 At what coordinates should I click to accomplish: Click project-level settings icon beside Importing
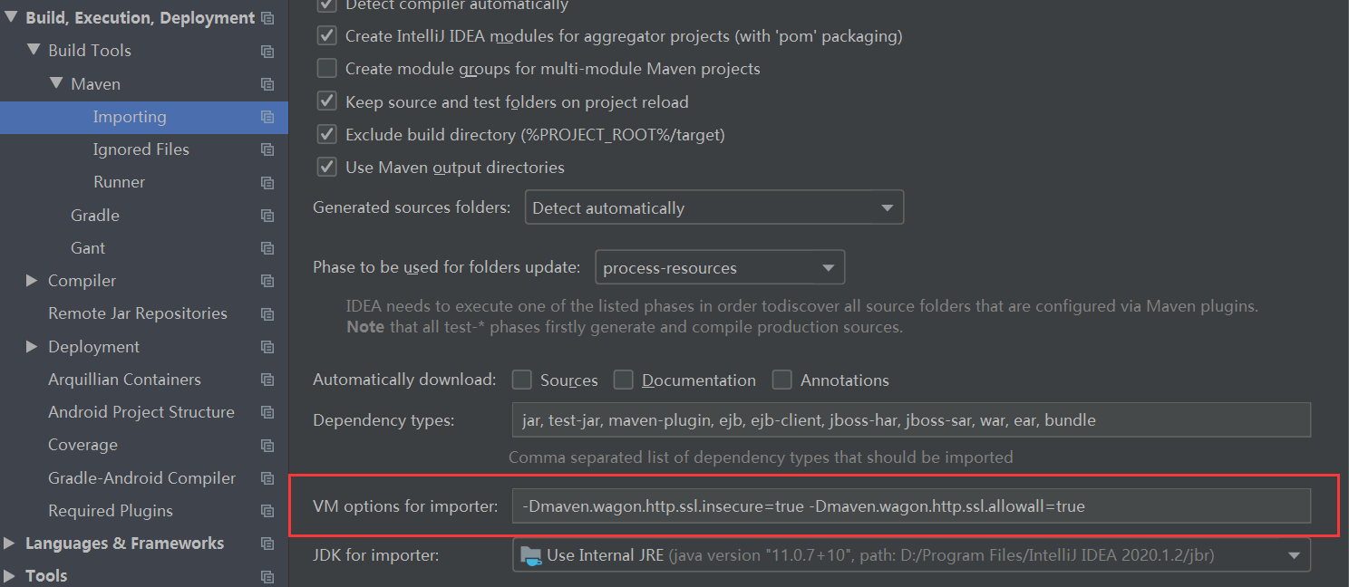(x=267, y=117)
